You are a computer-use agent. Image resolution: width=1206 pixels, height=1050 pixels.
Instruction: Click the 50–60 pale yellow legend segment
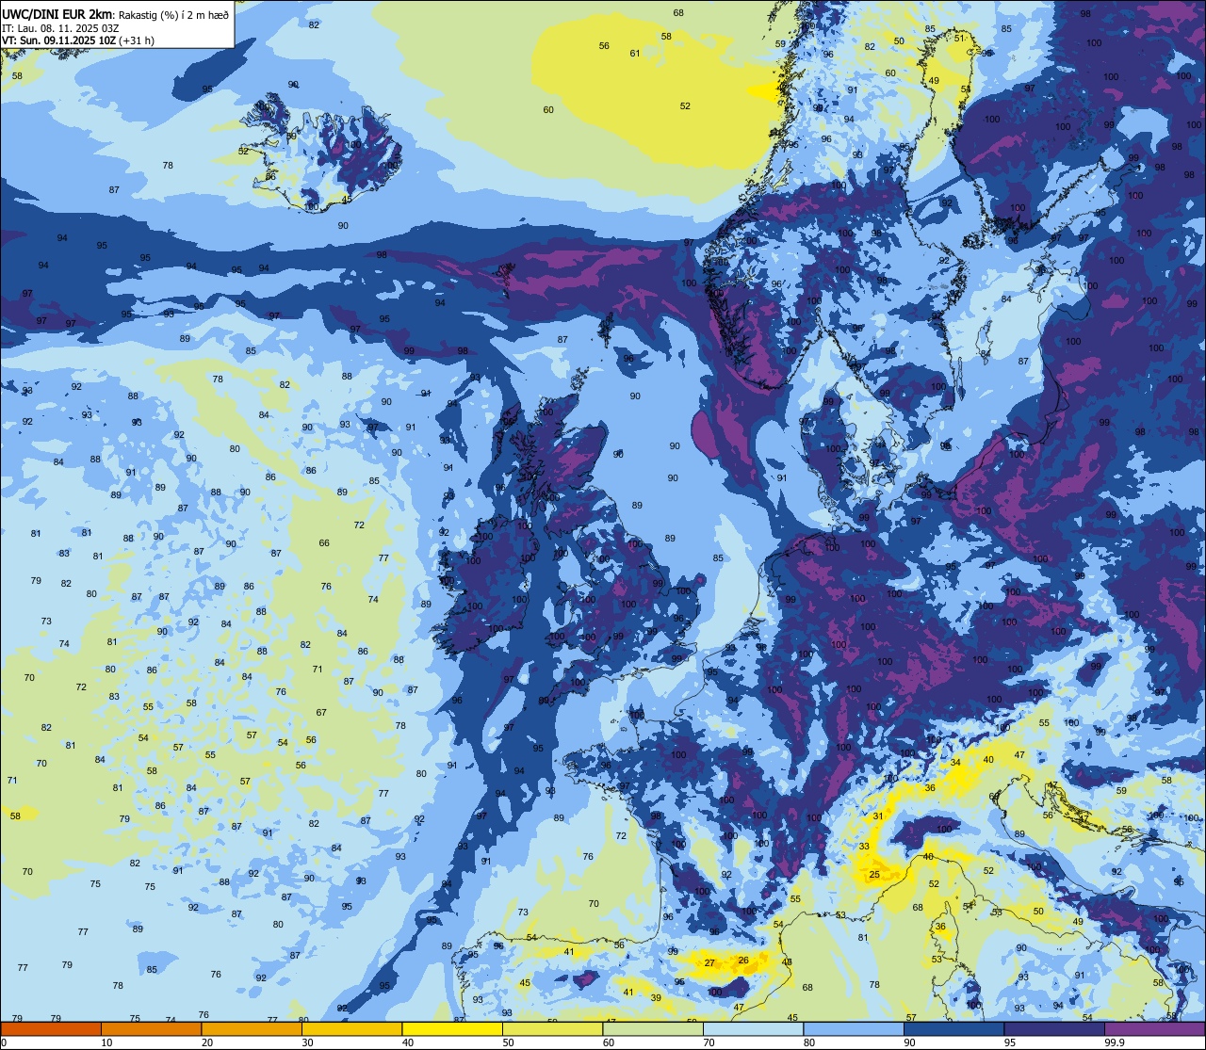pos(552,1028)
